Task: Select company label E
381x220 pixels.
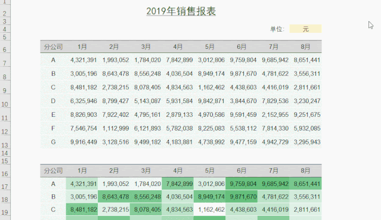Action: point(53,114)
